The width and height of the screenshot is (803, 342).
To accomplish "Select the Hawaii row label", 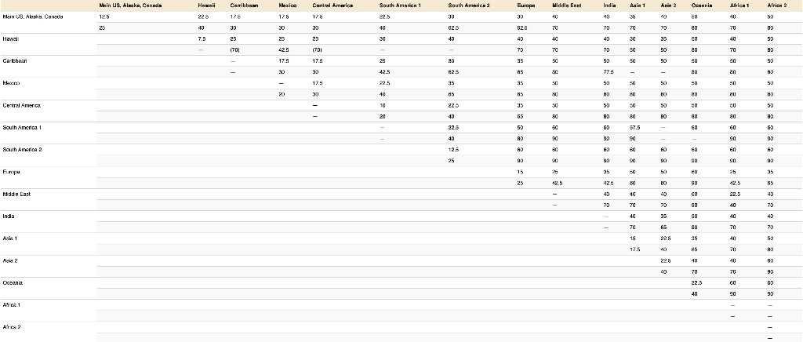I will pos(11,38).
